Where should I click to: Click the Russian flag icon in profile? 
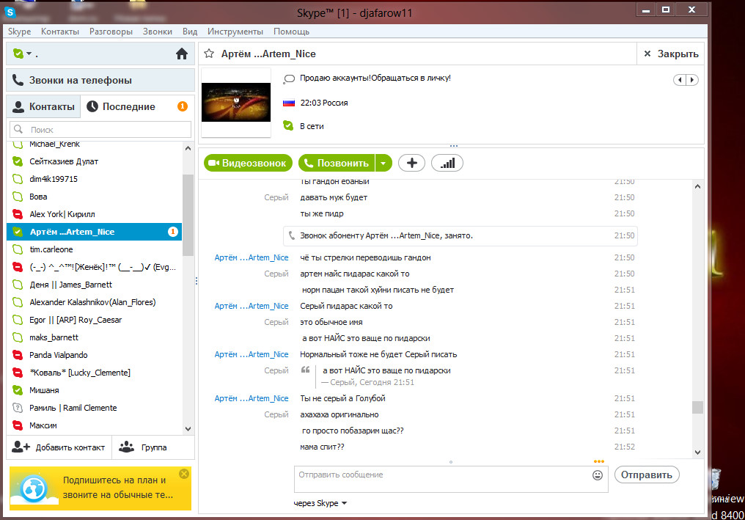pyautogui.click(x=289, y=103)
